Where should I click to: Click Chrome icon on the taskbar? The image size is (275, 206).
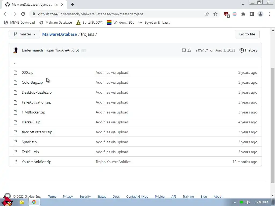pos(34,202)
